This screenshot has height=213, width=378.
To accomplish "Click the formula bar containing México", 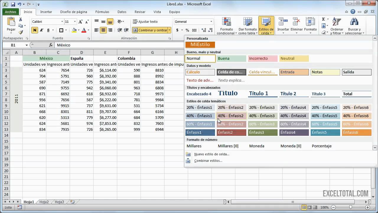I will point(119,45).
